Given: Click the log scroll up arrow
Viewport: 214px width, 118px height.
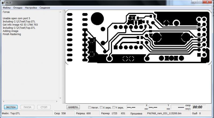Looking at the screenshot, I should tap(60, 12).
